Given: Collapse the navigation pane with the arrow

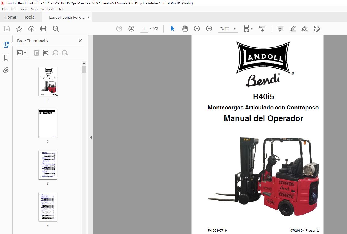Looking at the screenshot, I should [91, 138].
